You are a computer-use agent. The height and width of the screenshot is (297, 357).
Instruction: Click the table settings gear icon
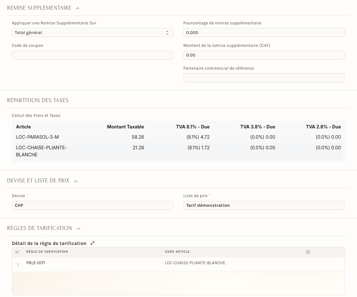pyautogui.click(x=308, y=252)
